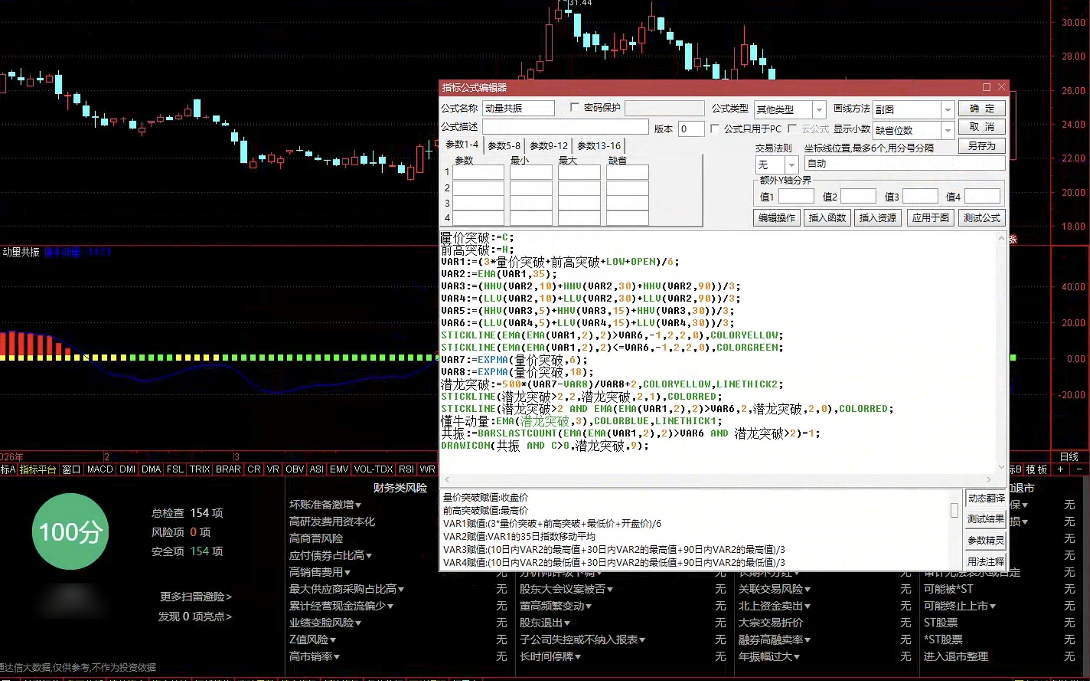Click the 插入函数 button
The image size is (1090, 681).
827,218
